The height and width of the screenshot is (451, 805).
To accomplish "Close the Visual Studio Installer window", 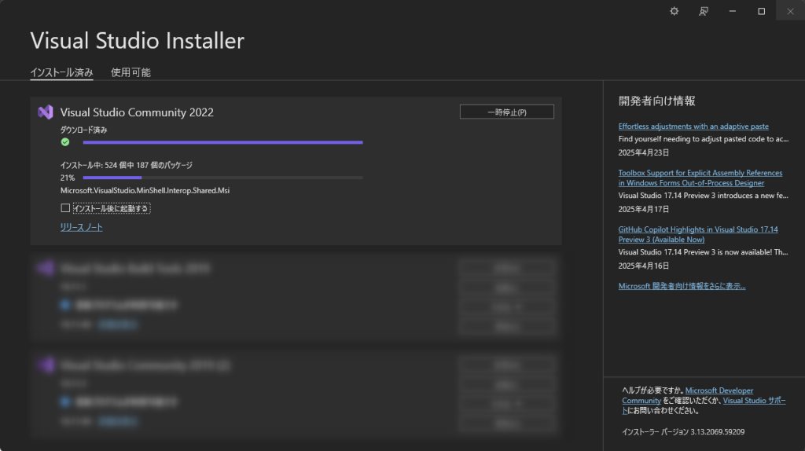I will (x=791, y=11).
